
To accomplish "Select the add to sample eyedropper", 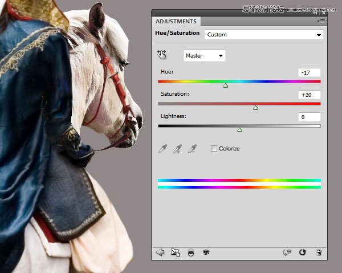I will (177, 149).
